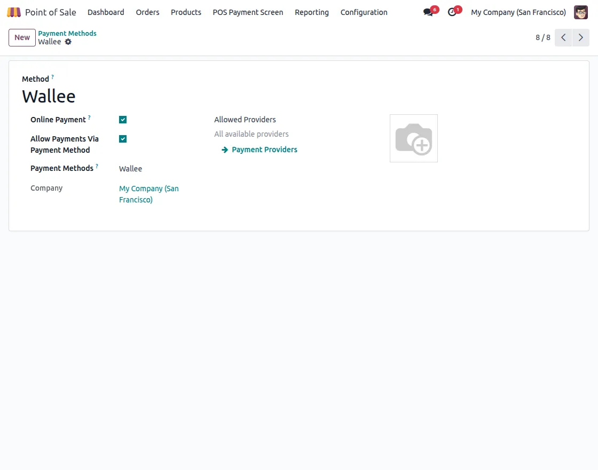Screen dimensions: 598x470
Task: Open the gear actions menu beside Wallee
Action: pos(68,42)
